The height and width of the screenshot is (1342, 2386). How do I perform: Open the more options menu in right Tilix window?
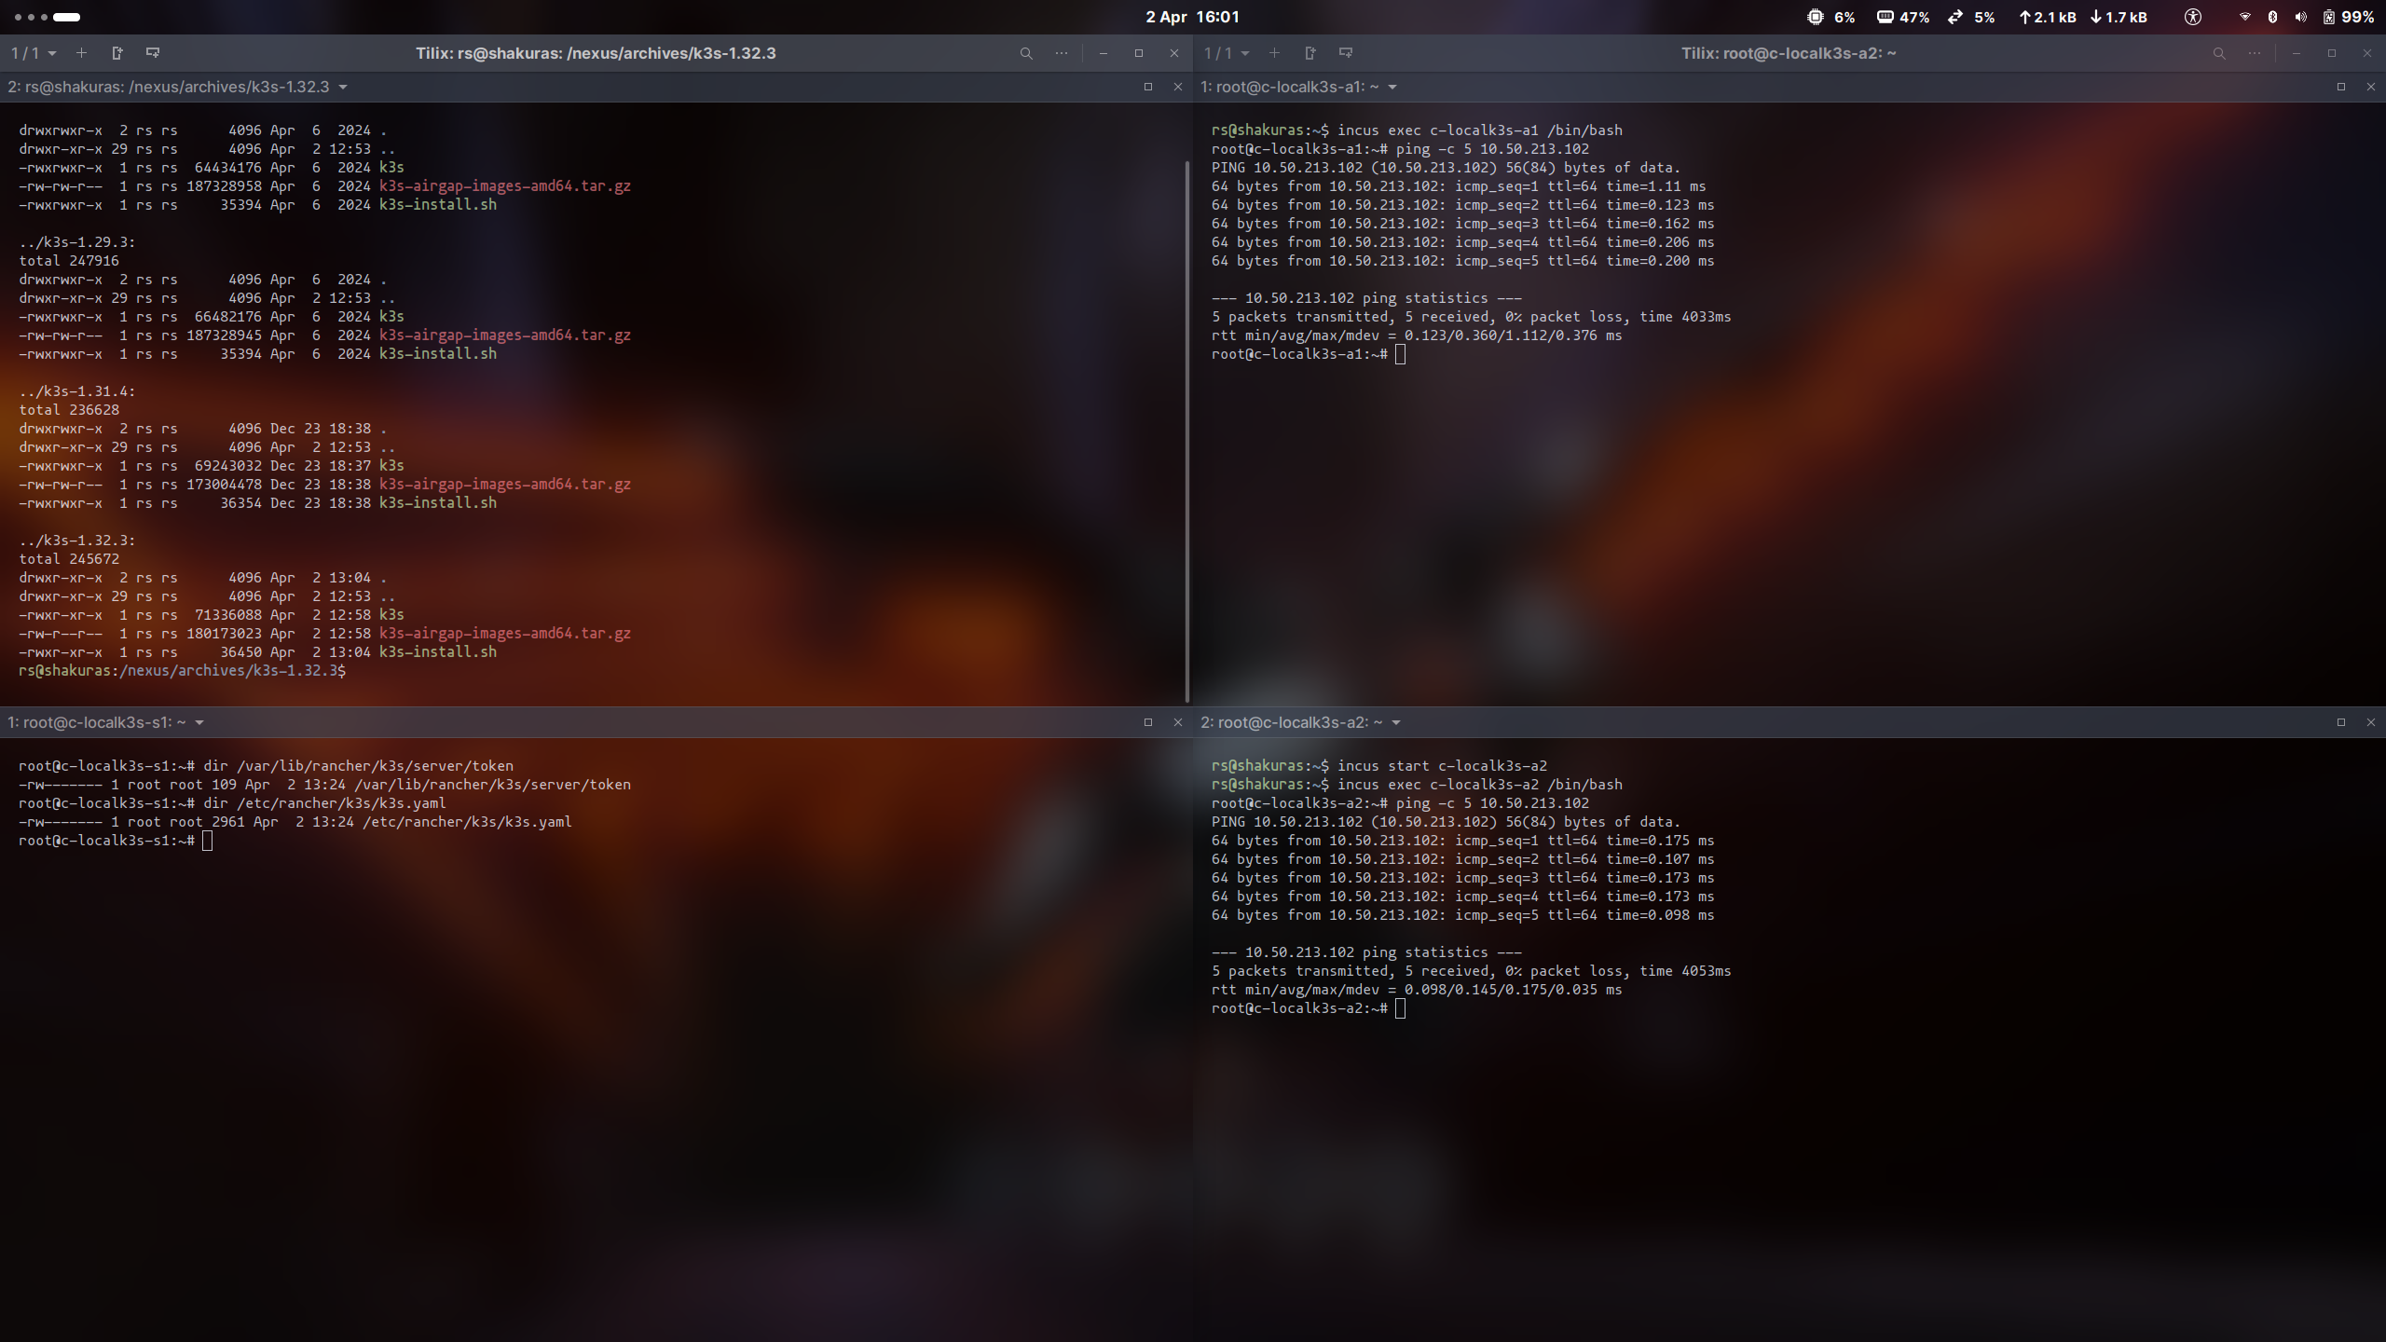(2255, 53)
